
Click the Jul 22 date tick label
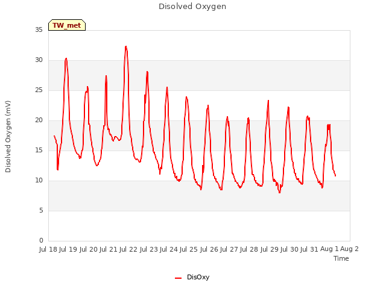[128, 249]
